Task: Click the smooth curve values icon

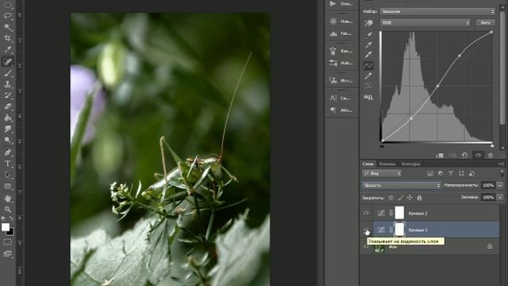Action: [368, 86]
